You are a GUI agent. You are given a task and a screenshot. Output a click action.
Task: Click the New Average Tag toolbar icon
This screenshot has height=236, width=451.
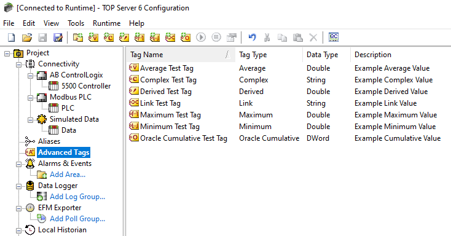tap(93, 37)
